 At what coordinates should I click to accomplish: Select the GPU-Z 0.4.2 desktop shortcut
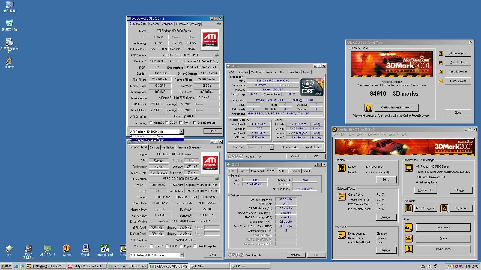click(47, 250)
